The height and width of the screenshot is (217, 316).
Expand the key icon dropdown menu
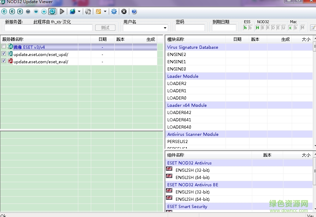105,11
